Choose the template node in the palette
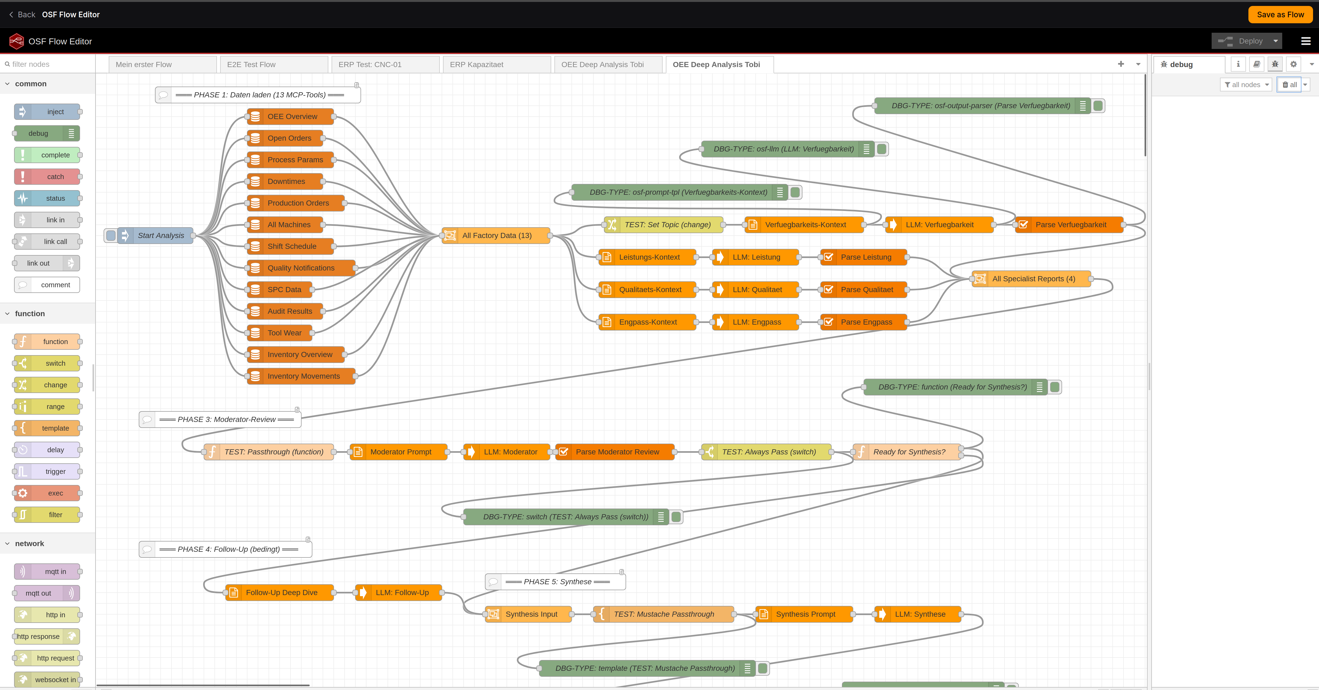 (47, 428)
